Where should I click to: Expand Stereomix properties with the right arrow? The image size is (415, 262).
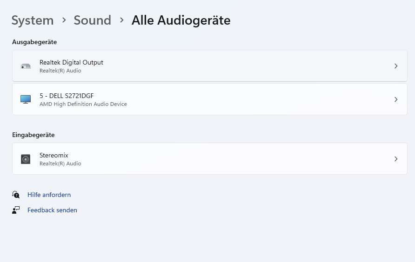click(396, 159)
